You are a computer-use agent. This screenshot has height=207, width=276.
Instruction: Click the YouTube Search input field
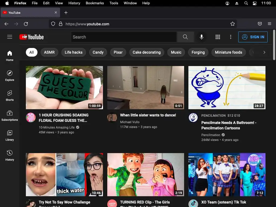[x=124, y=37]
